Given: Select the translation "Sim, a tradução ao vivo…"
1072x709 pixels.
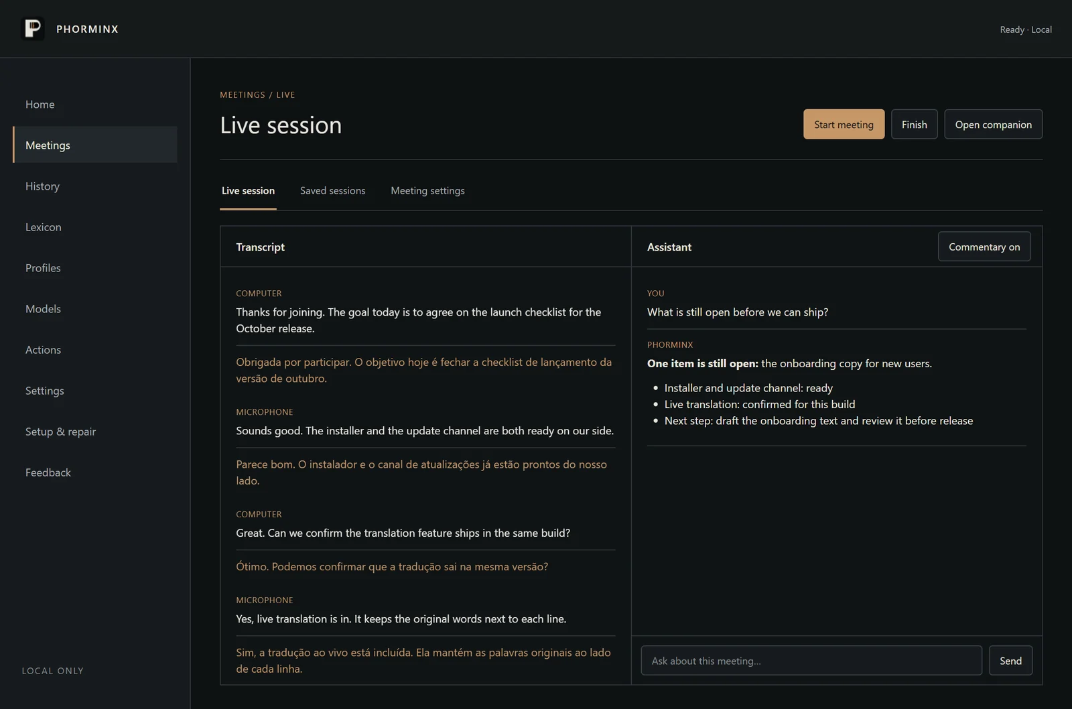Looking at the screenshot, I should 423,661.
